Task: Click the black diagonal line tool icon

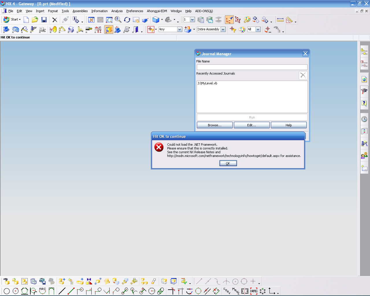Action: [x=62, y=291]
